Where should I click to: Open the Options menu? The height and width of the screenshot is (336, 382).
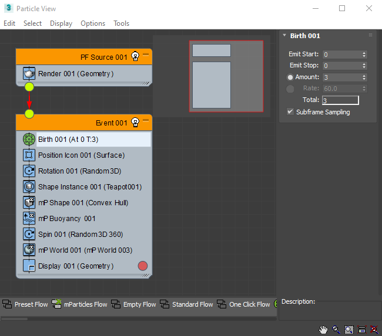93,23
